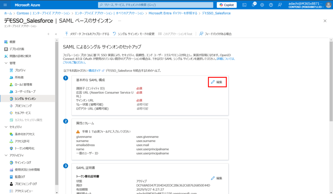Open the notifications bell
Image resolution: width=333 pixels, height=194 pixels.
[254, 5]
